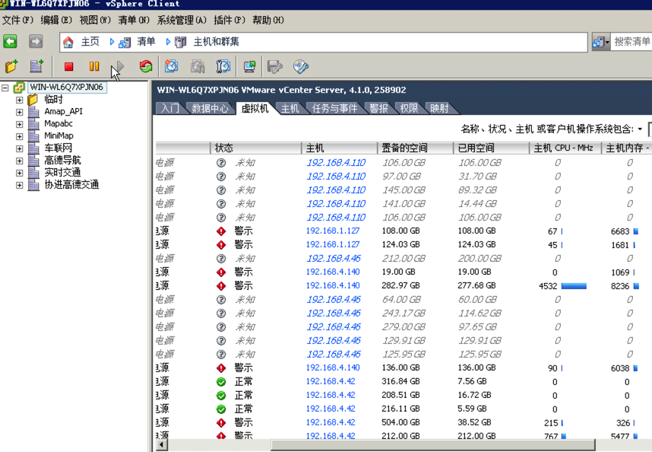Click red alert icon in 282.97 GB row
Image resolution: width=652 pixels, height=452 pixels.
[x=221, y=286]
